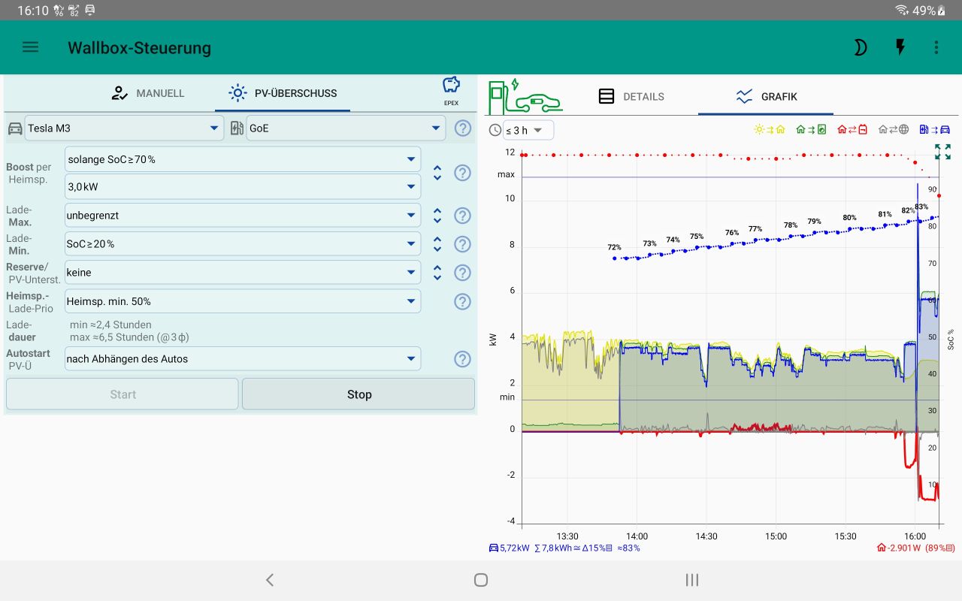Show help for Heimspeicher Lade-Prio setting
Image resolution: width=962 pixels, height=601 pixels.
click(462, 301)
